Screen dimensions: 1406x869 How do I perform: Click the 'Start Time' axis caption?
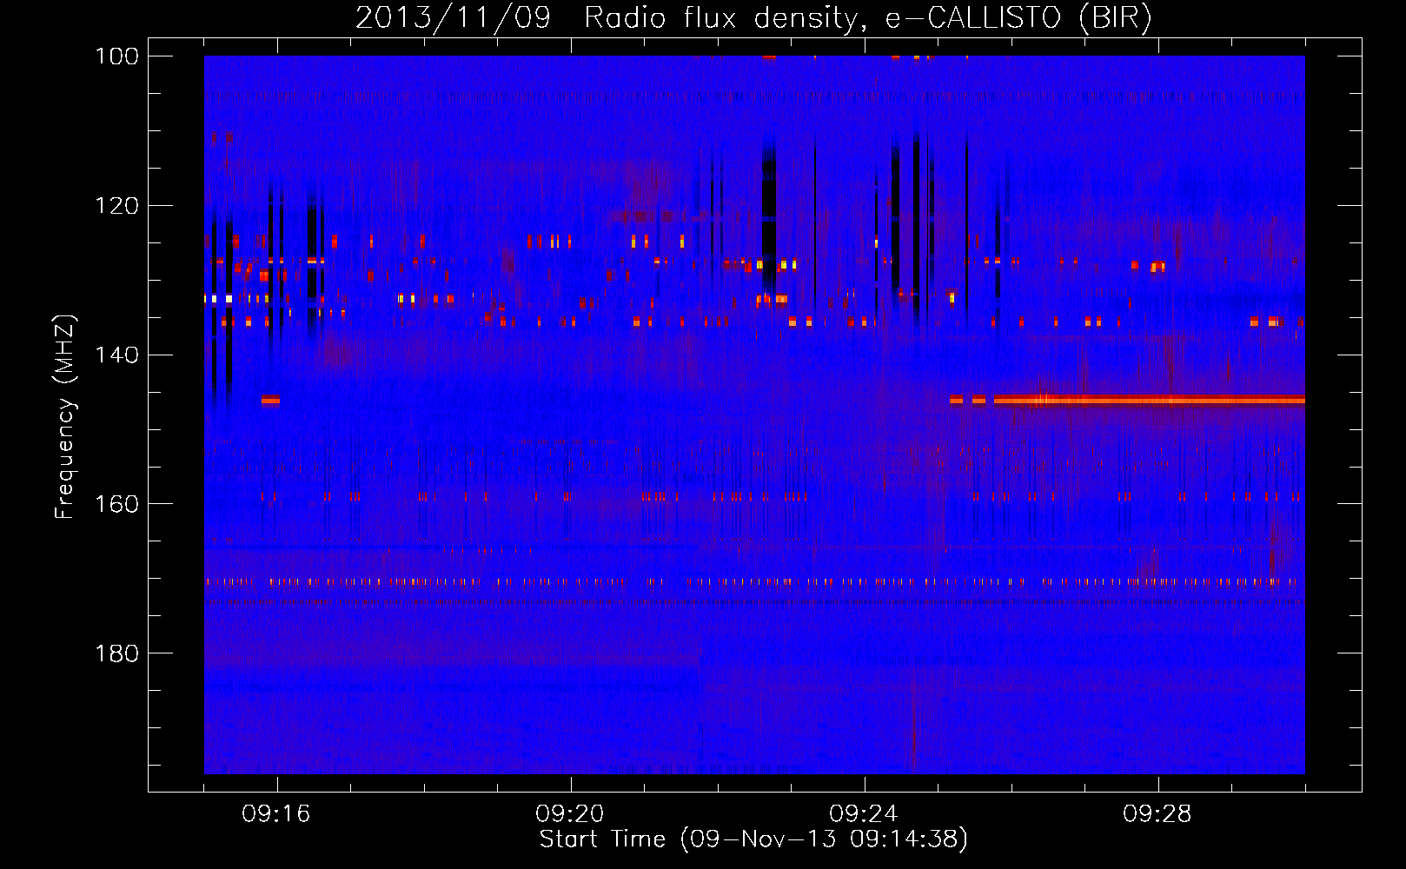[753, 839]
